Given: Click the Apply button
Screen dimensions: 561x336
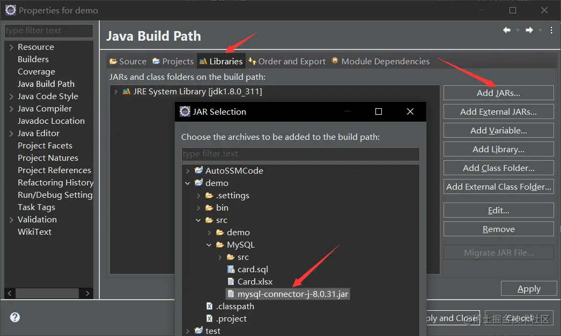Looking at the screenshot, I should [x=529, y=288].
